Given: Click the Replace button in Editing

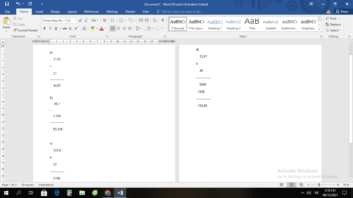Looking at the screenshot, I should [x=333, y=24].
